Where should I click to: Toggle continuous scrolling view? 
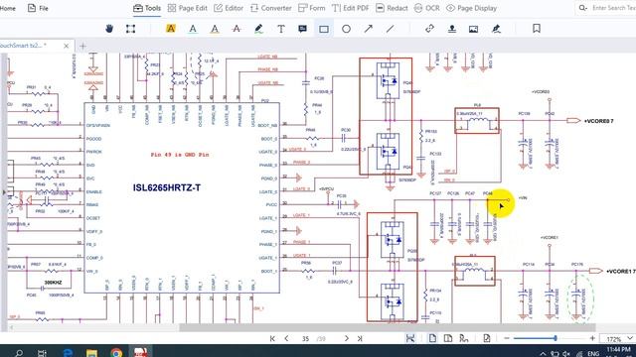(x=464, y=338)
